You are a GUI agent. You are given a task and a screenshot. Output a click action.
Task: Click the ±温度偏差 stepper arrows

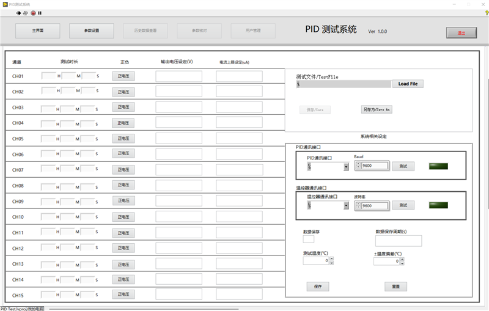[402, 261]
